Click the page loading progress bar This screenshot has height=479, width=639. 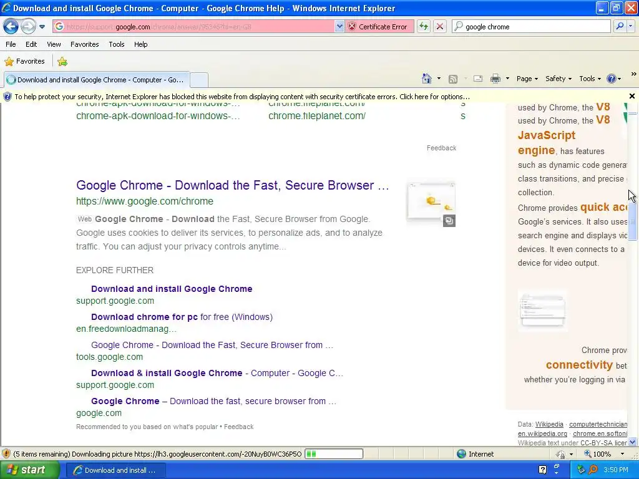tap(333, 454)
